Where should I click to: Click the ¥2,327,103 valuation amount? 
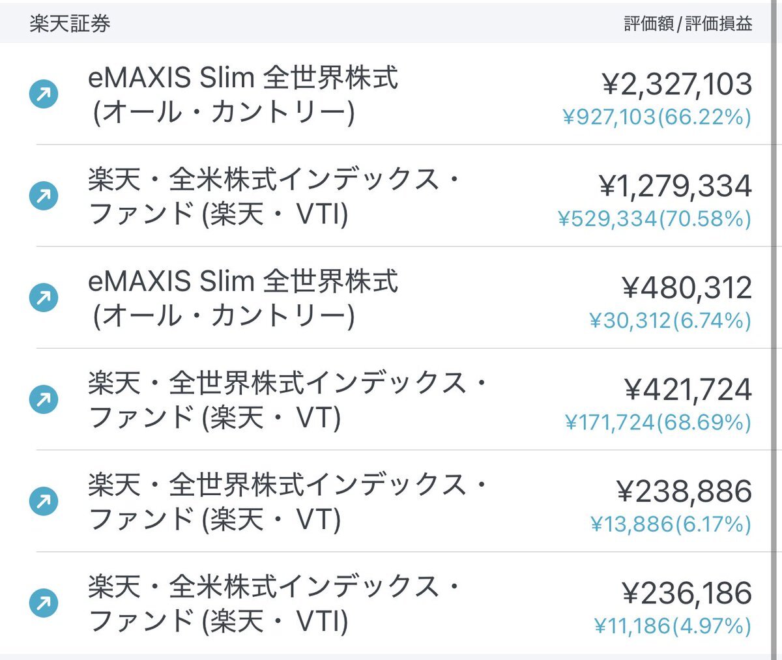coord(676,85)
